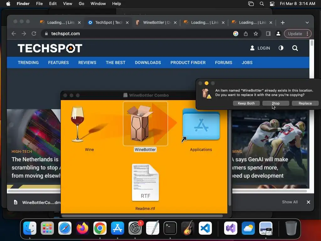Open WineBottlerCombo dmg download item
Image resolution: width=321 pixels, height=241 pixels.
click(x=37, y=202)
